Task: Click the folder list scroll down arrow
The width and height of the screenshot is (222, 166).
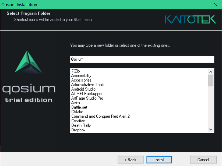Action: [x=211, y=129]
